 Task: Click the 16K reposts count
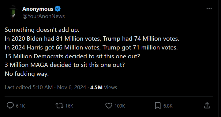tap(69, 106)
